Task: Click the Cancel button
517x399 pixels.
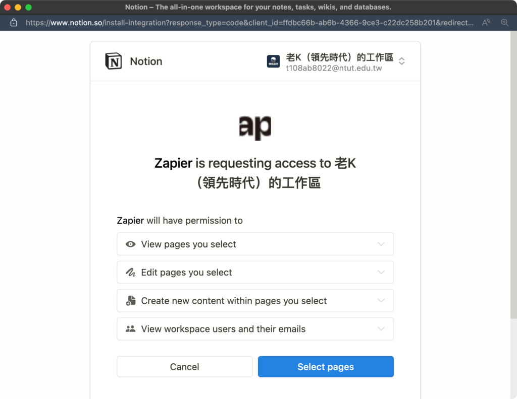Action: 185,367
